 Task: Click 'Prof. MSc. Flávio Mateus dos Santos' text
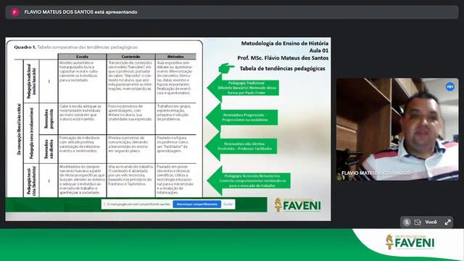pyautogui.click(x=283, y=58)
